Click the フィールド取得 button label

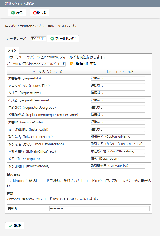65,39
